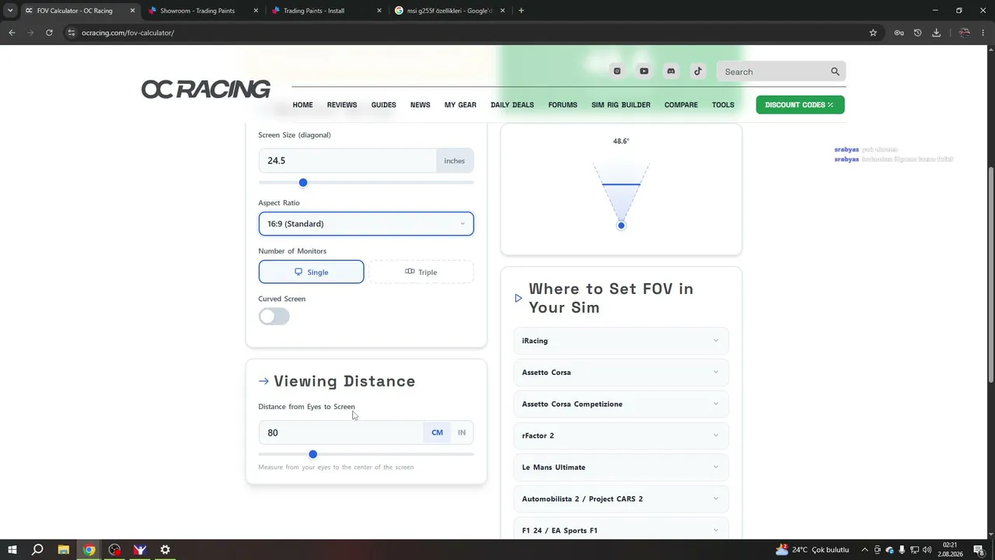Viewport: 995px width, 560px height.
Task: Focus the site Search field
Action: coord(773,72)
